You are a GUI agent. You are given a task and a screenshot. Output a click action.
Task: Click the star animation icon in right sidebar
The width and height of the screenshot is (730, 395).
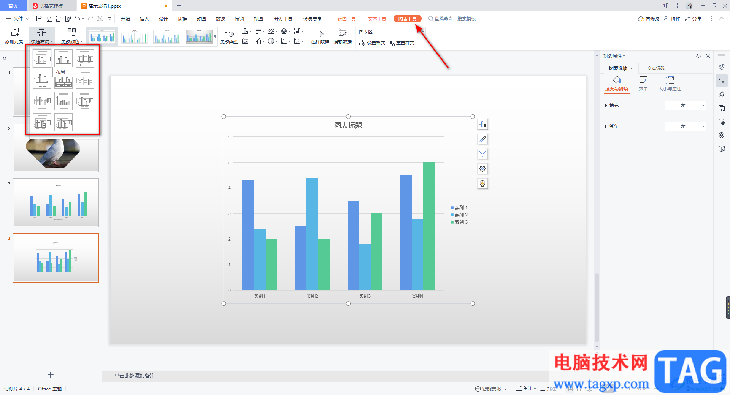point(722,94)
